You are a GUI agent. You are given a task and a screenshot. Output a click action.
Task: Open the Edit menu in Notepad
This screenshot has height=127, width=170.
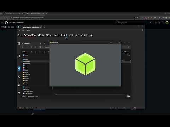click(23, 30)
